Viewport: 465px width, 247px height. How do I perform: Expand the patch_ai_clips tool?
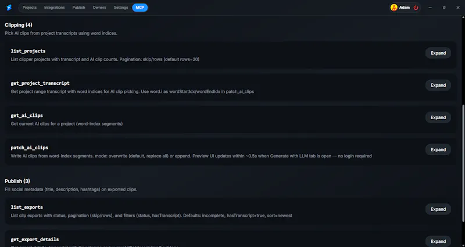click(x=438, y=150)
